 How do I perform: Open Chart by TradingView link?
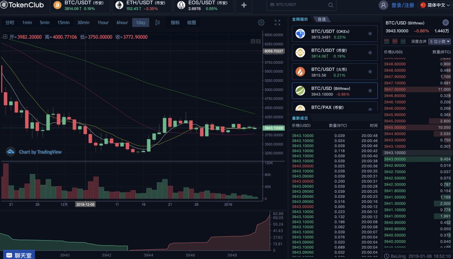click(40, 152)
